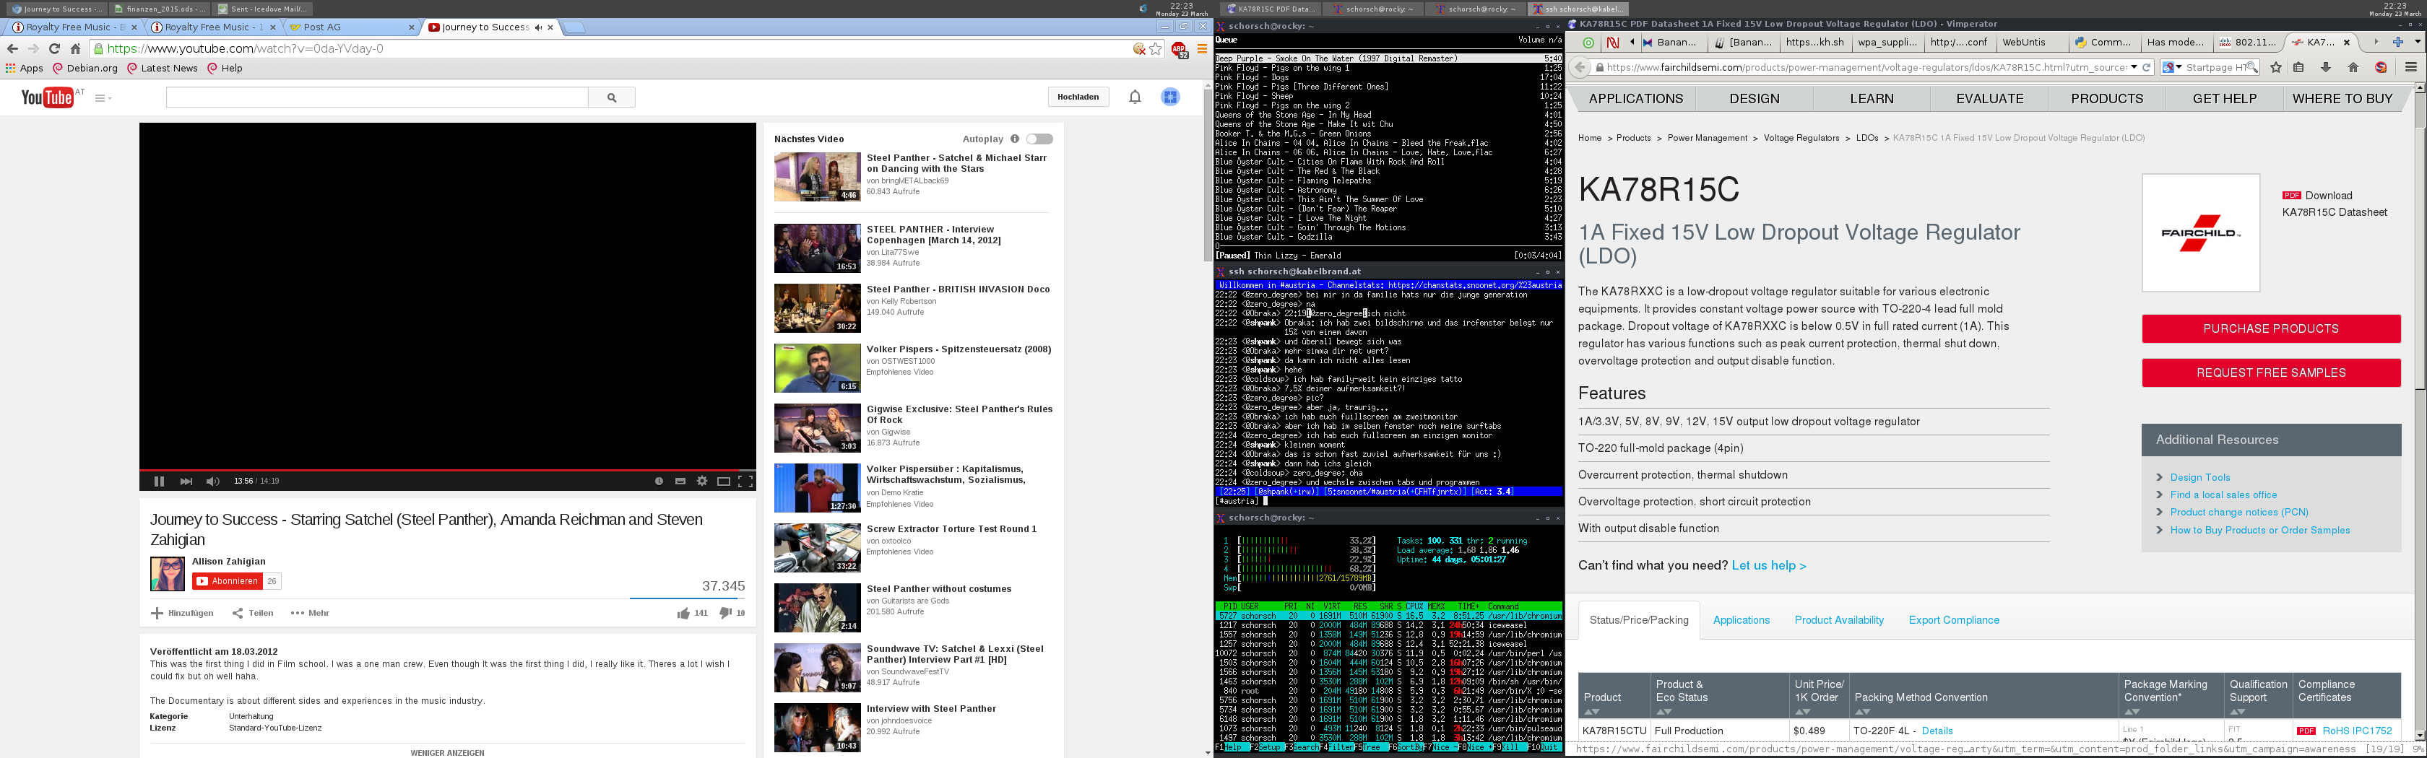Image resolution: width=2427 pixels, height=758 pixels.
Task: Click the Adblock Plus extension icon
Action: tap(1177, 50)
